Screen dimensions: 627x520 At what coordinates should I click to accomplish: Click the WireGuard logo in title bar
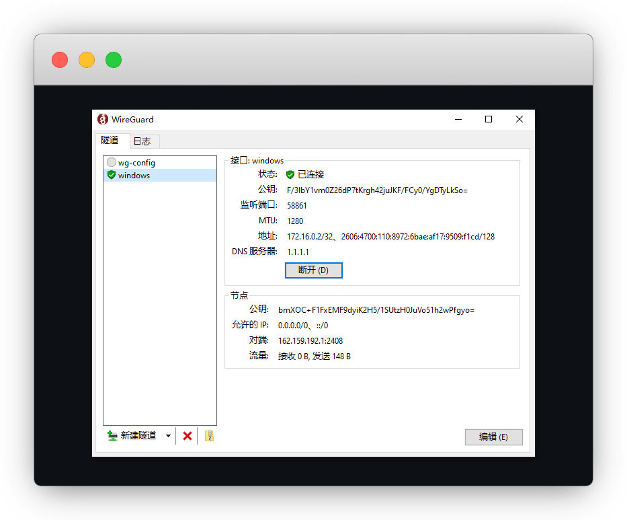[103, 119]
